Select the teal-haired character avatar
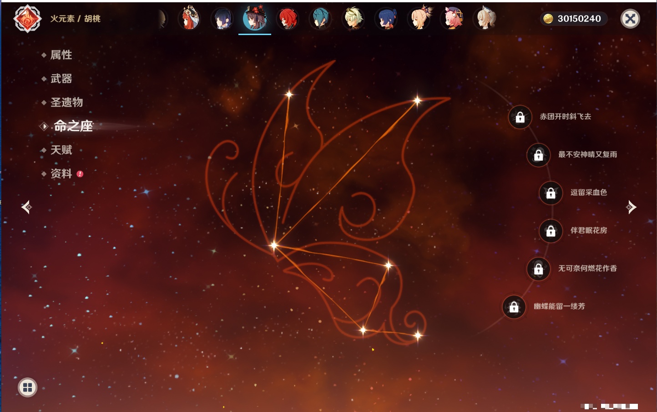Viewport: 657px width, 412px height. (x=320, y=19)
